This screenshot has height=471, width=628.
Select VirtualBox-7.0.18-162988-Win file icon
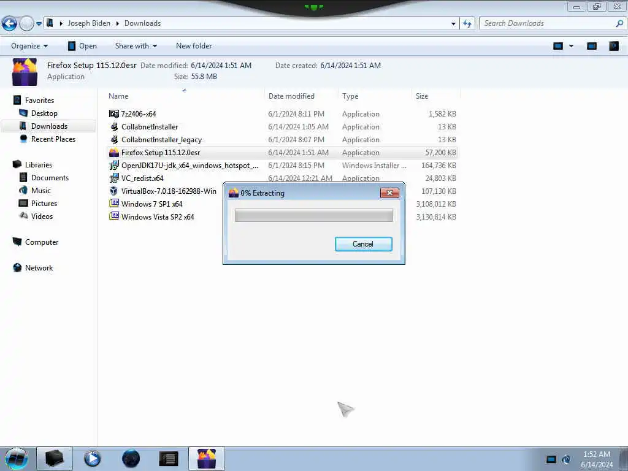113,191
